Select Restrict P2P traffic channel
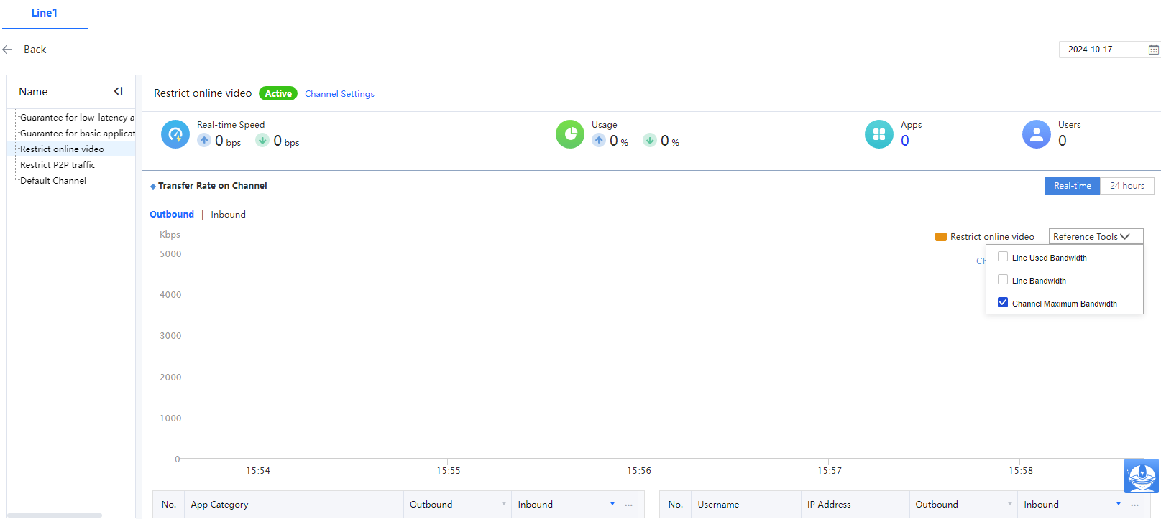Image resolution: width=1161 pixels, height=519 pixels. coord(58,165)
